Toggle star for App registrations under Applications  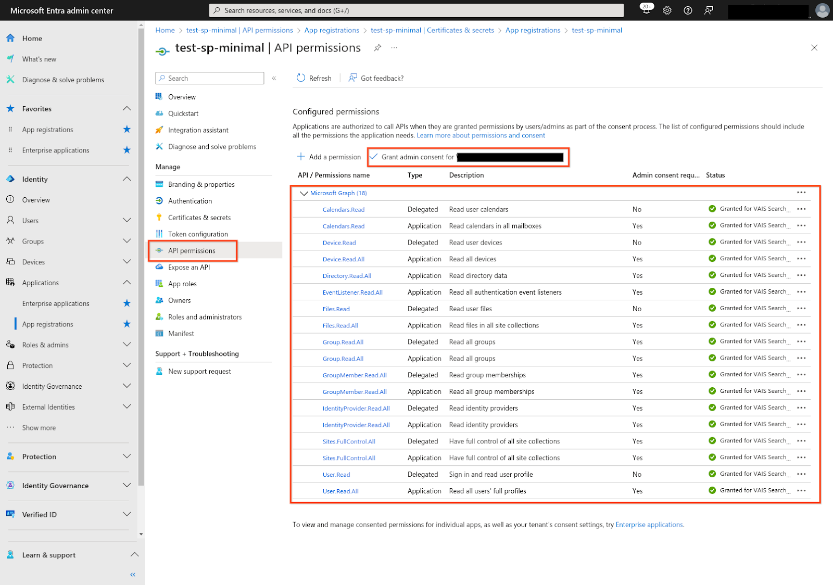[x=127, y=324]
